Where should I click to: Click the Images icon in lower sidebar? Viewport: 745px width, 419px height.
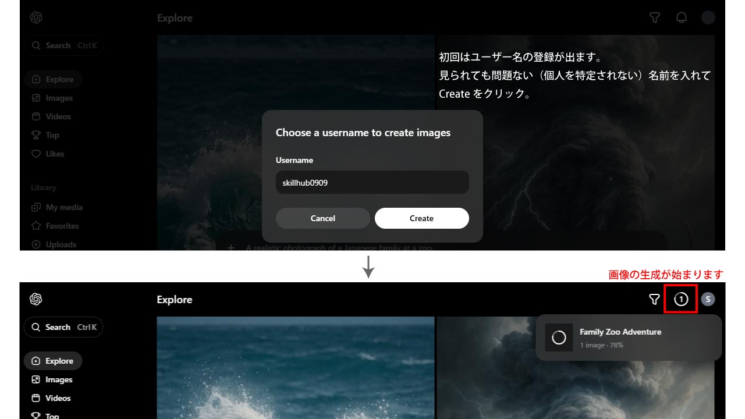36,379
